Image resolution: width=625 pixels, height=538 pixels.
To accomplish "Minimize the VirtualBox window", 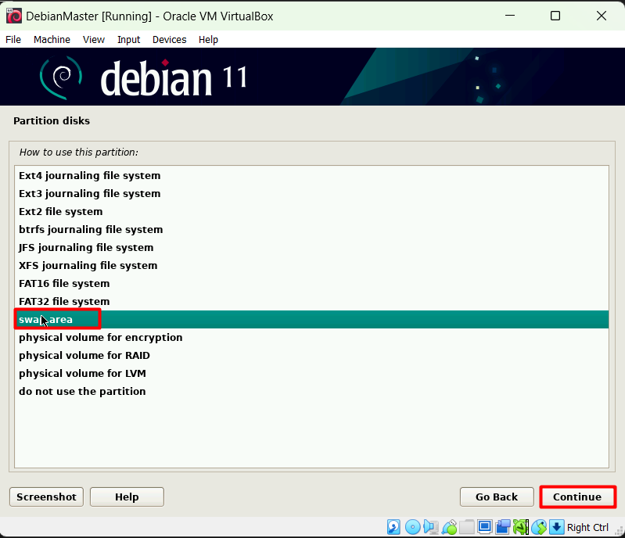I will (510, 16).
